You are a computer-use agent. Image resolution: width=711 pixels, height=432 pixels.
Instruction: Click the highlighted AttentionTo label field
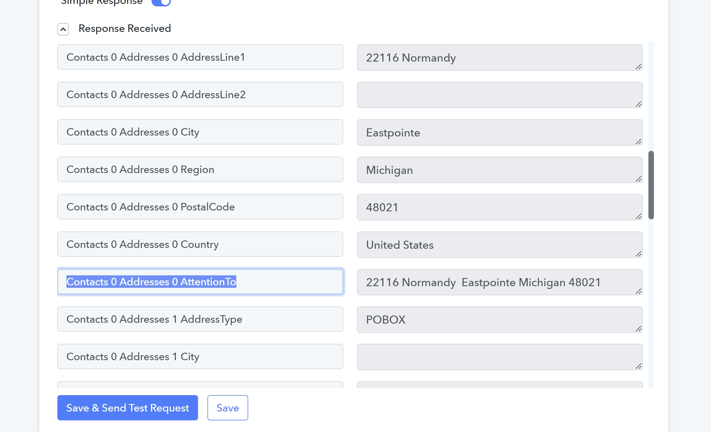pyautogui.click(x=200, y=281)
